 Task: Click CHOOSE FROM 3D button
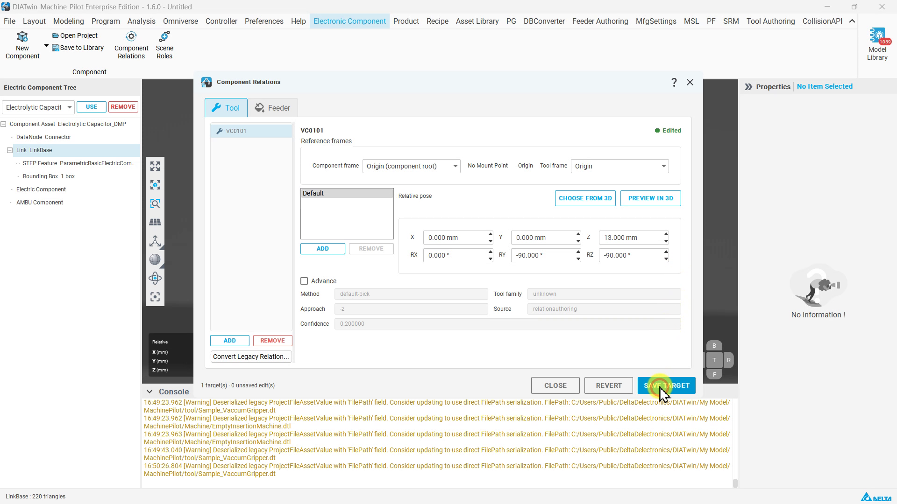585,198
